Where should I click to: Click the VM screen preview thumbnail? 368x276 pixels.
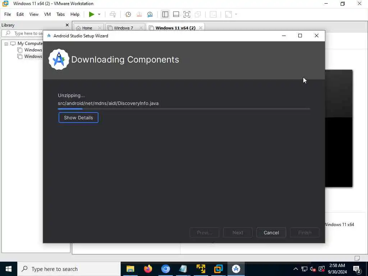(x=339, y=128)
